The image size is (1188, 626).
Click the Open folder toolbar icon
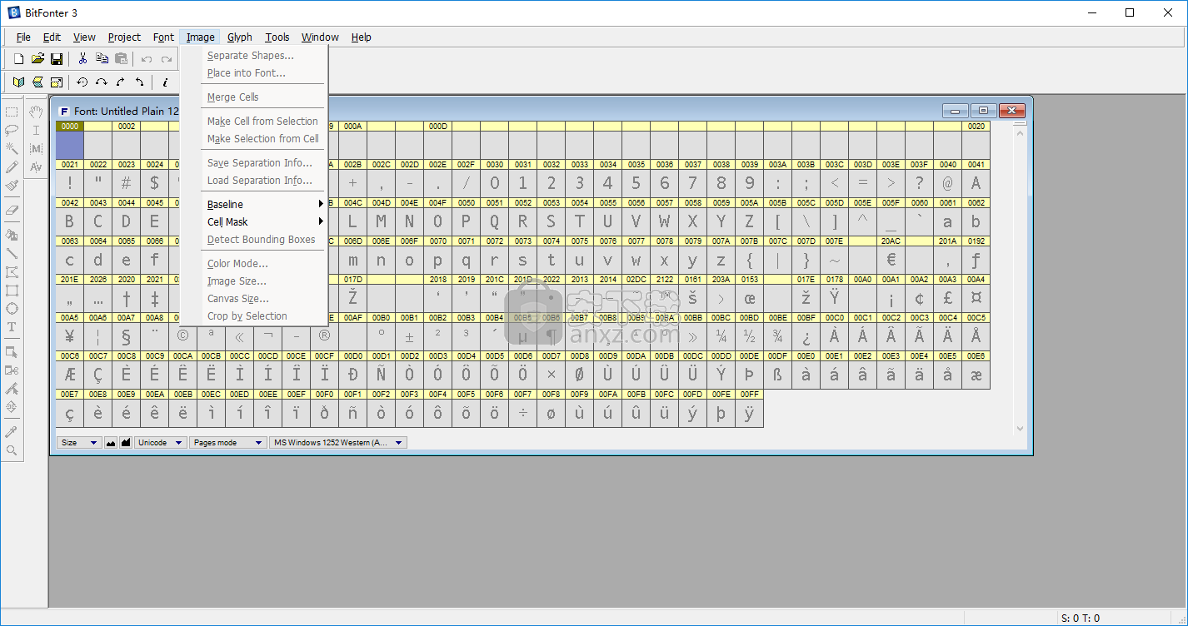tap(37, 59)
